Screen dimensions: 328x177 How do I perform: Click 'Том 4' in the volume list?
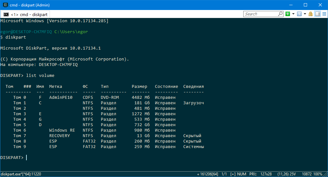coord(20,119)
